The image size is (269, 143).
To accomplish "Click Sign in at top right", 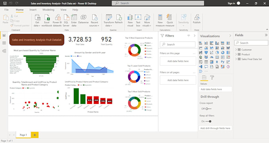I will pyautogui.click(x=231, y=3).
